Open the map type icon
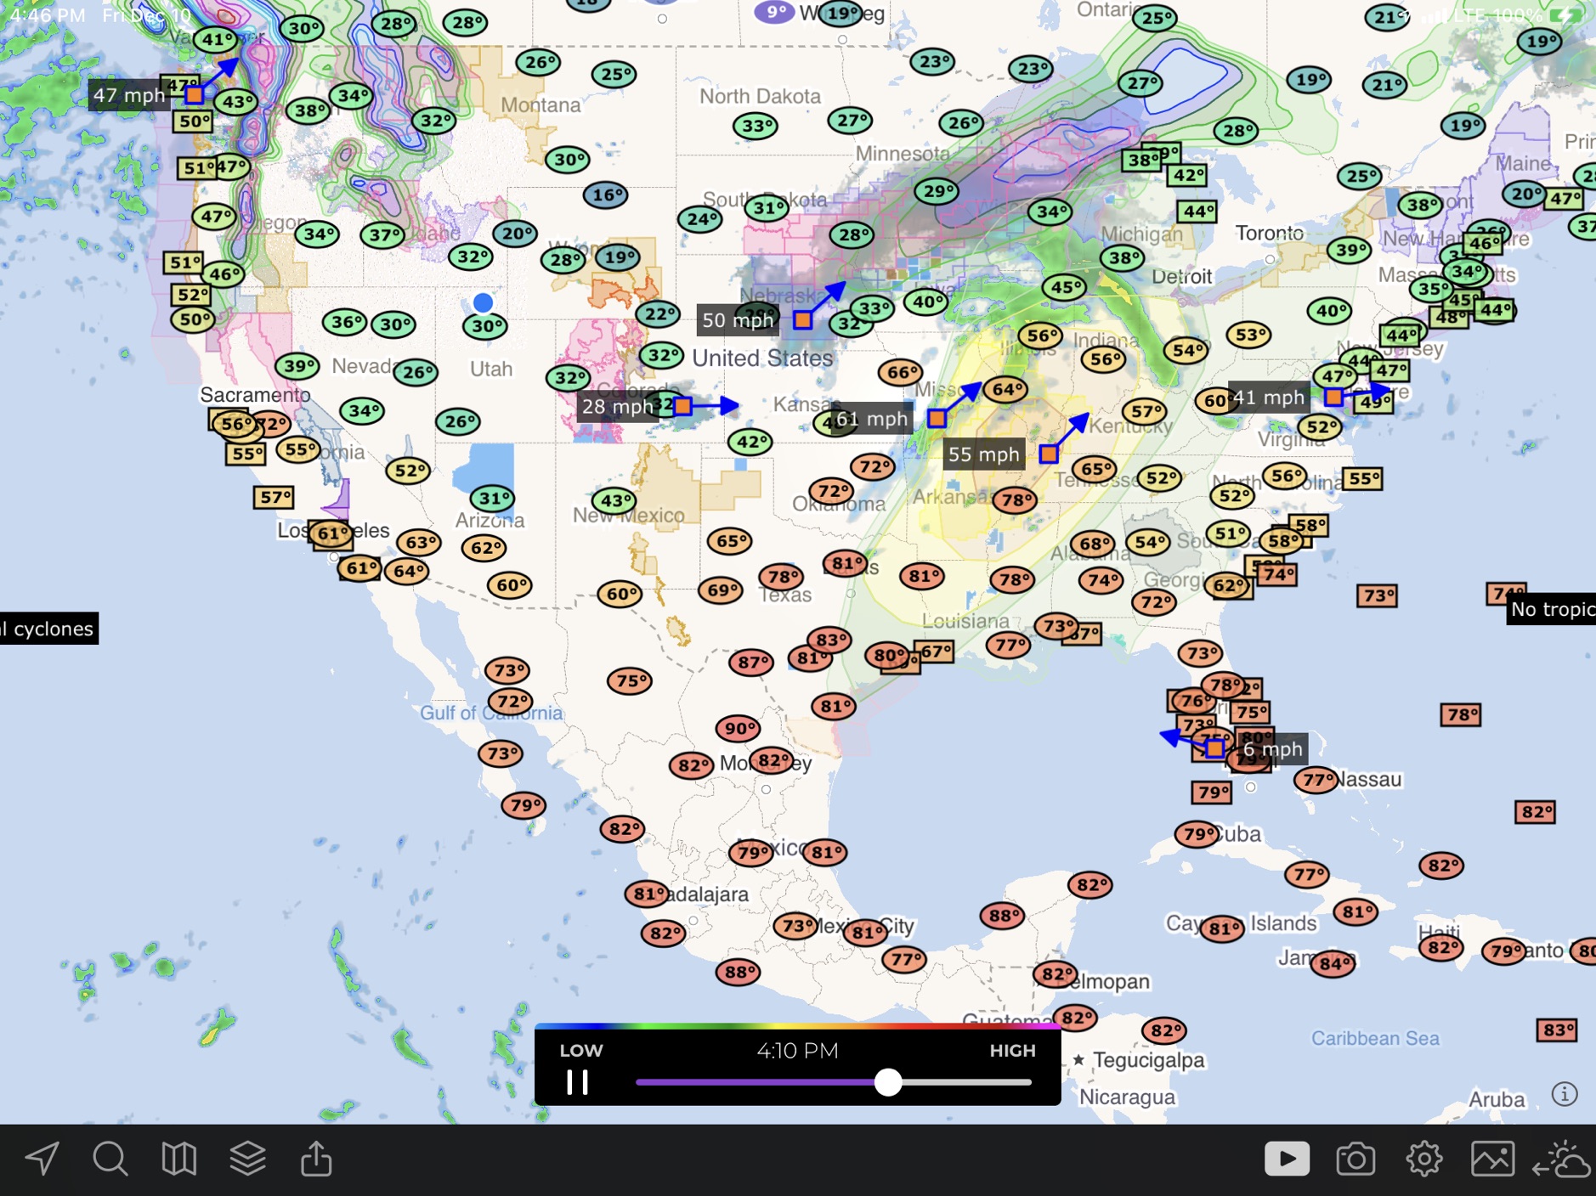Viewport: 1596px width, 1196px height. pyautogui.click(x=178, y=1159)
